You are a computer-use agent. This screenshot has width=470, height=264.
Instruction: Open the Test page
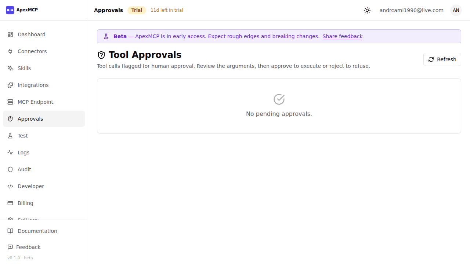coord(44,136)
